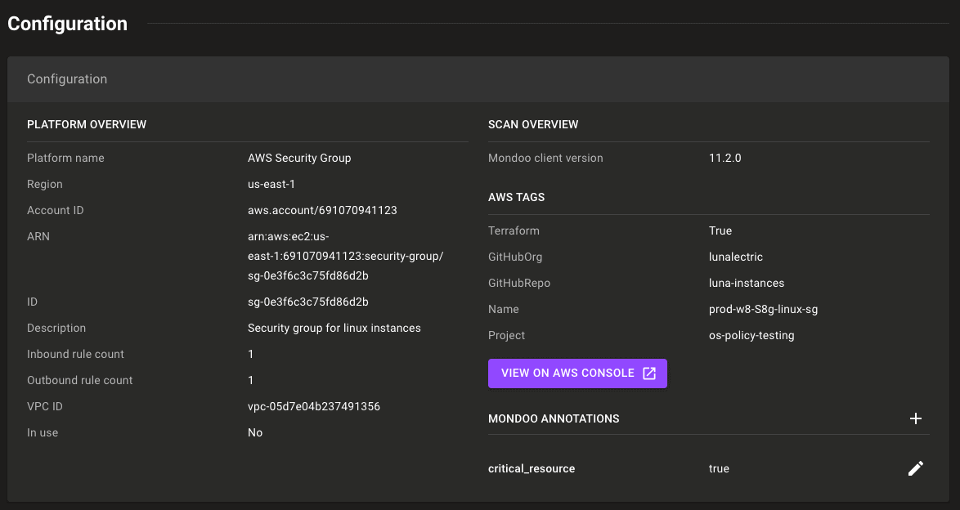Click the PLATFORM OVERVIEW section header
This screenshot has height=510, width=960.
pos(87,124)
